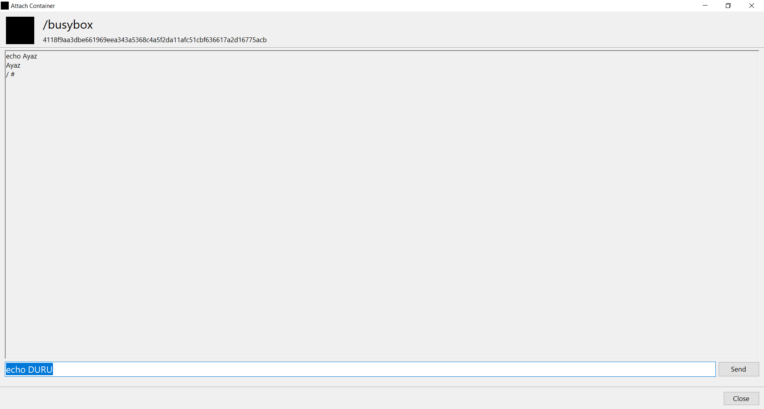Minimize the Attach Container window
Screen dimensions: 764x409
coord(705,5)
